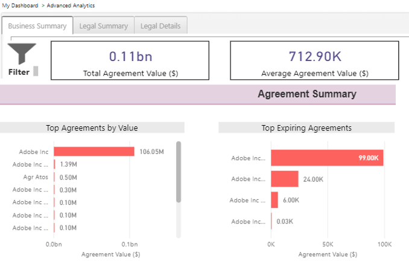Click the 0.30M agreement value bar

(54, 190)
